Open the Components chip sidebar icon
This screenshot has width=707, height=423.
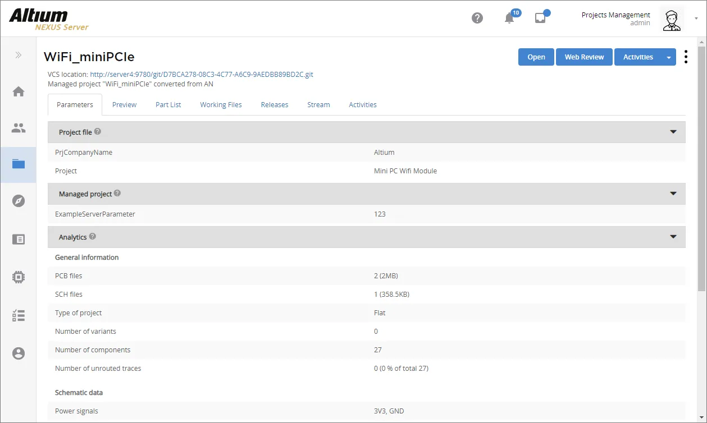click(19, 277)
